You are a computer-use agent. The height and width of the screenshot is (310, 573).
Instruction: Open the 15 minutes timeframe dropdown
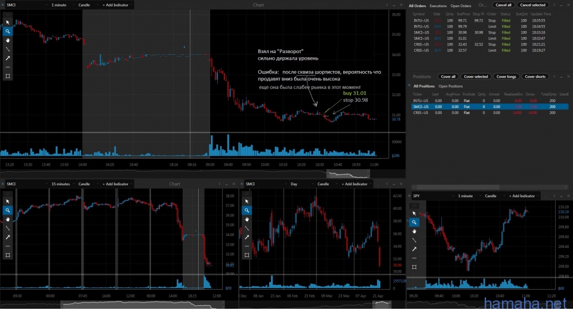[61, 184]
